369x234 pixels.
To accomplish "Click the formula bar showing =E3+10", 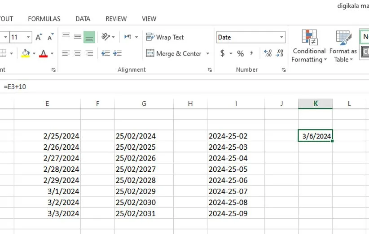I will pos(184,87).
